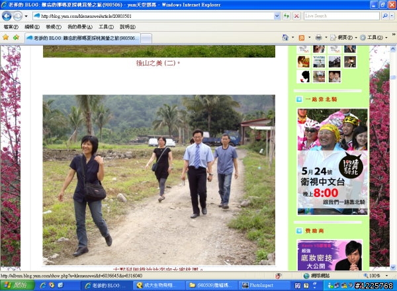Click the icon beside 贊助商 heading
Screen dimensions: 397x291
299,231
